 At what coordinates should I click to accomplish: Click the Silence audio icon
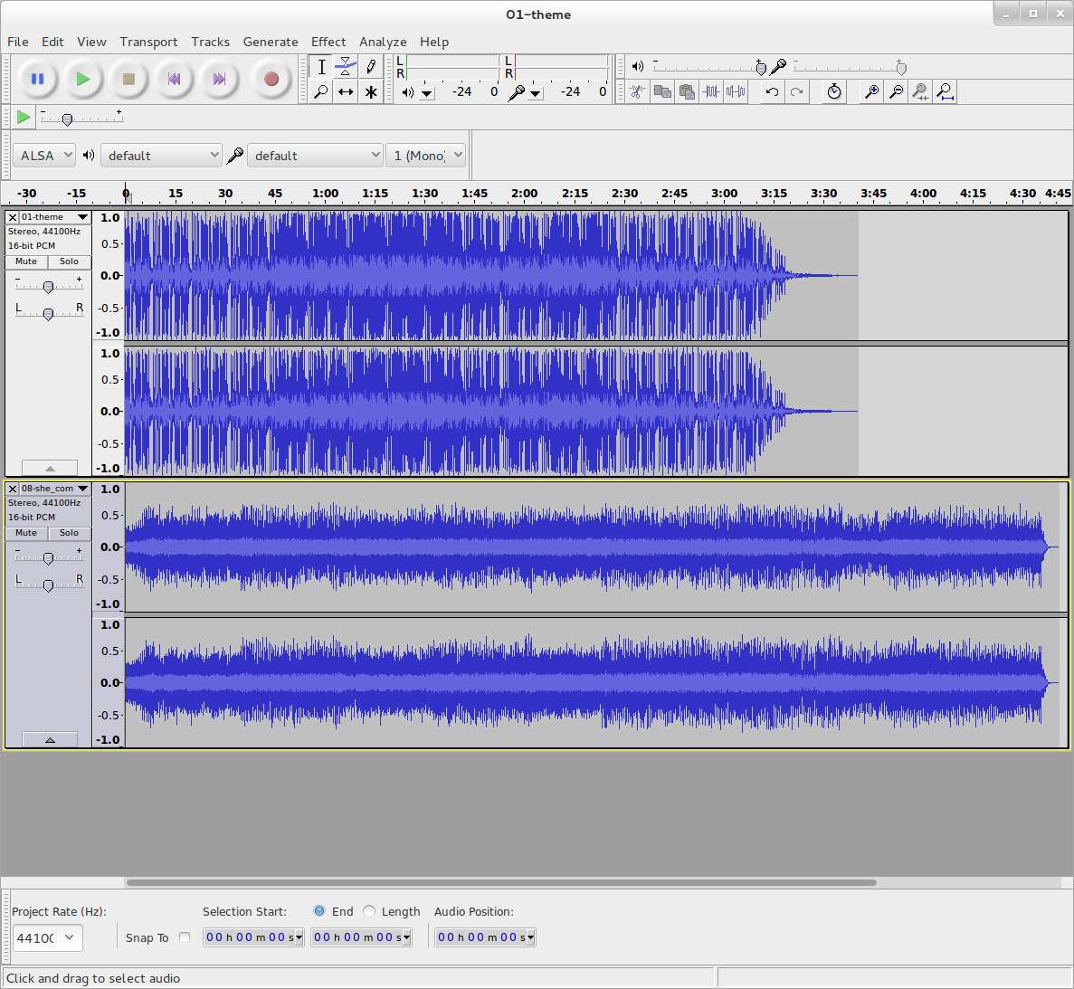(737, 91)
